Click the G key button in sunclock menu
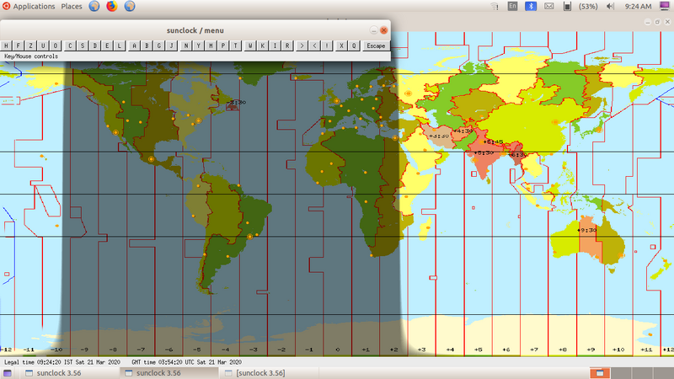This screenshot has width=674, height=379. pos(159,45)
